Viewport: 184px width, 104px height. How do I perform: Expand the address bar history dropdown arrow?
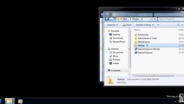point(151,19)
